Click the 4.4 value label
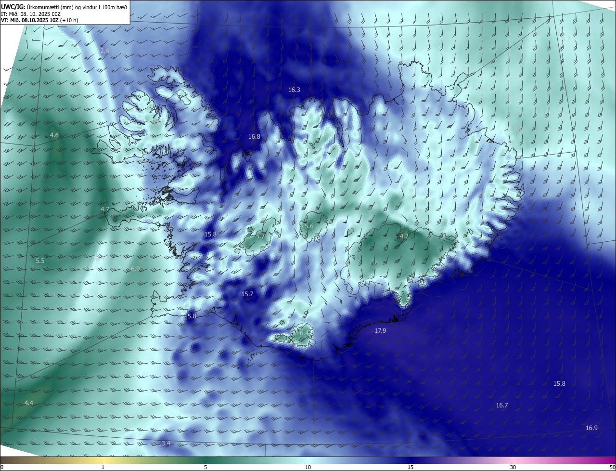 [x=29, y=403]
